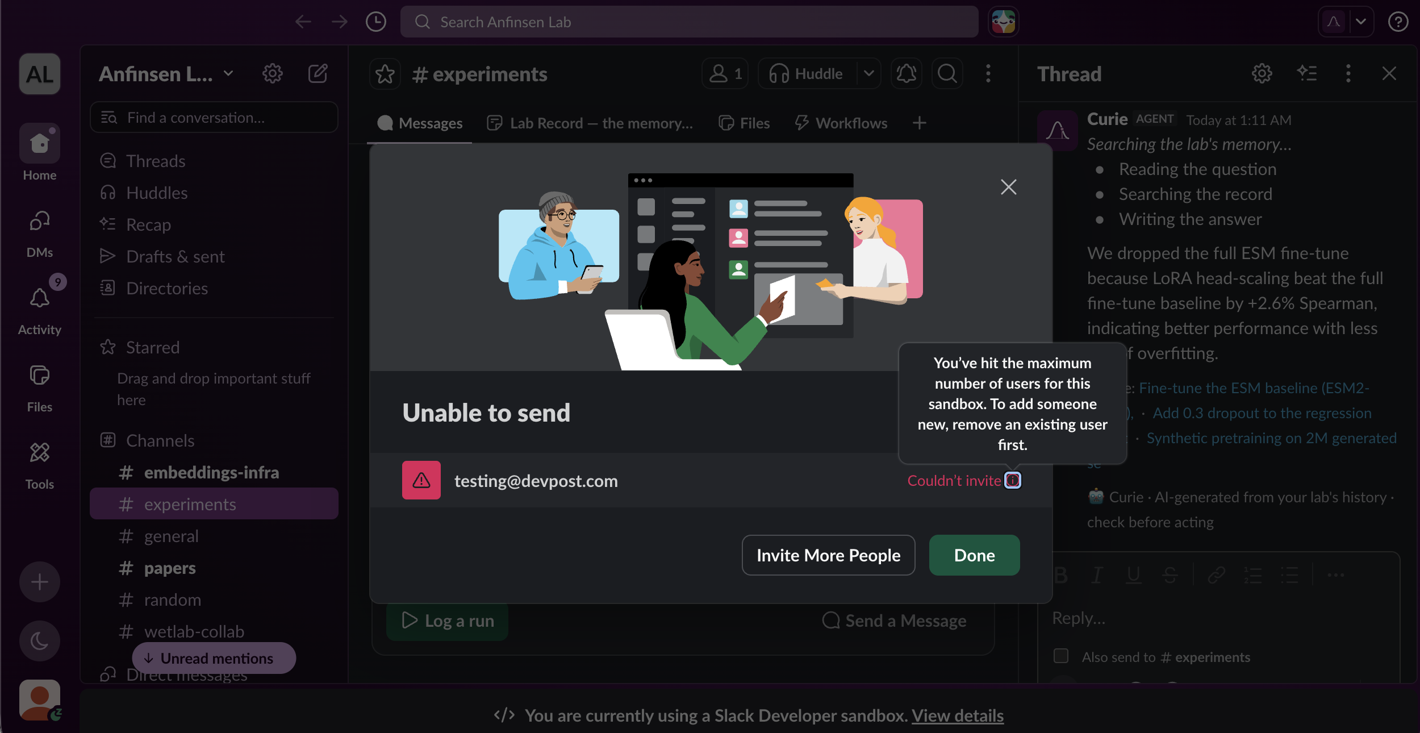View the channel members list

coord(725,74)
